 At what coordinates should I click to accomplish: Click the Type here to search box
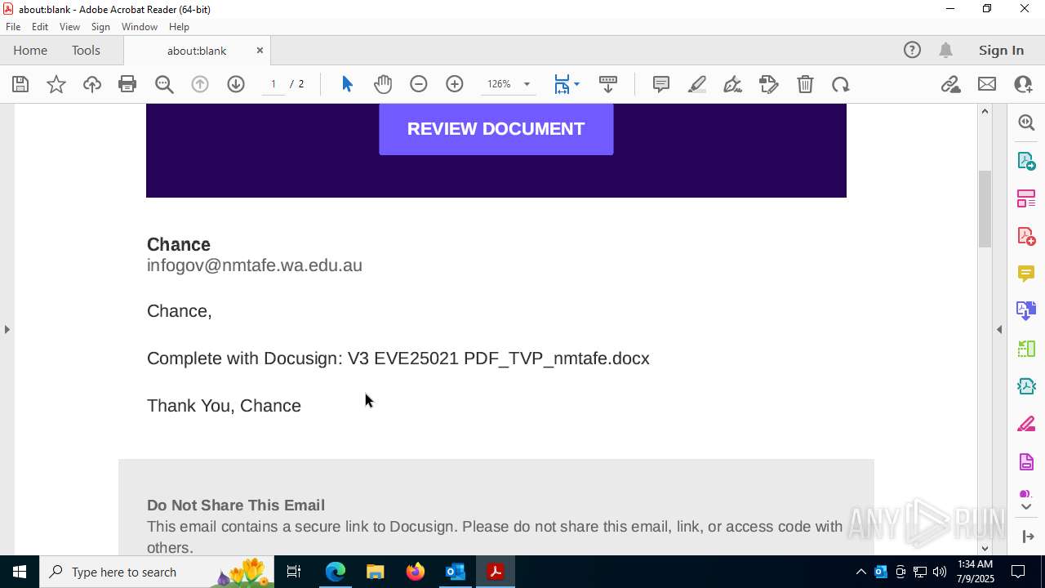tap(158, 572)
